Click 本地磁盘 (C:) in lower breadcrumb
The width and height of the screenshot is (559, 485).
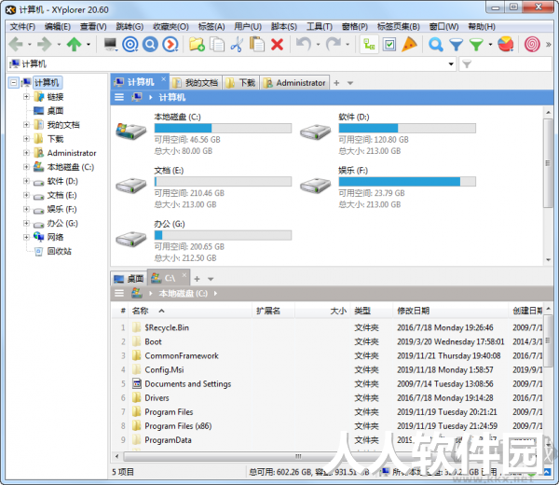tap(183, 294)
